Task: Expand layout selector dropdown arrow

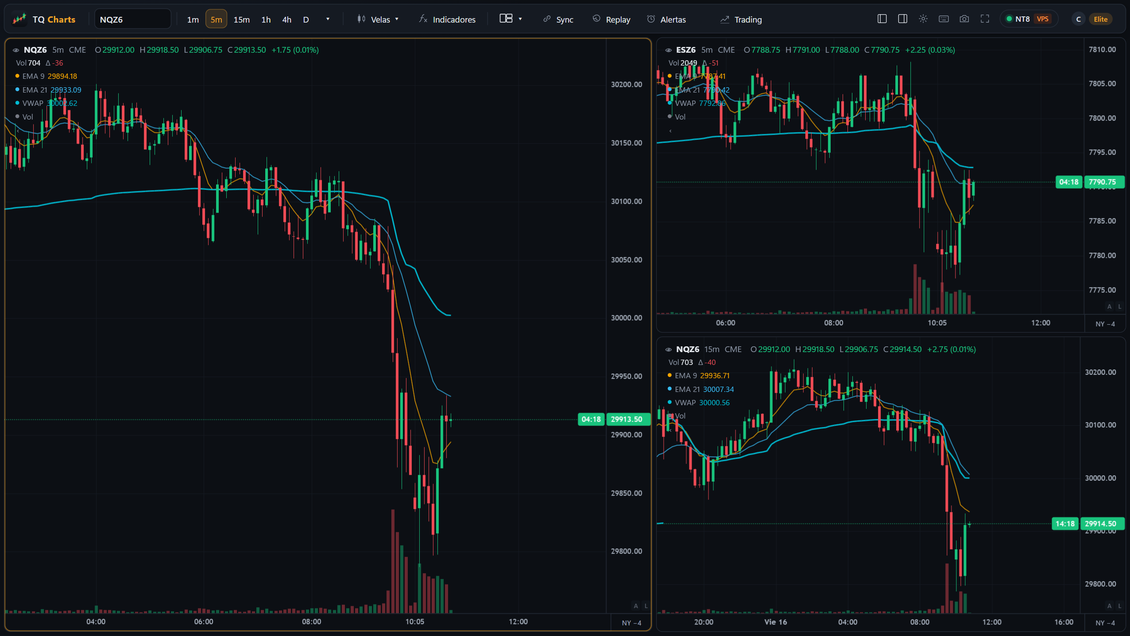Action: 520,19
